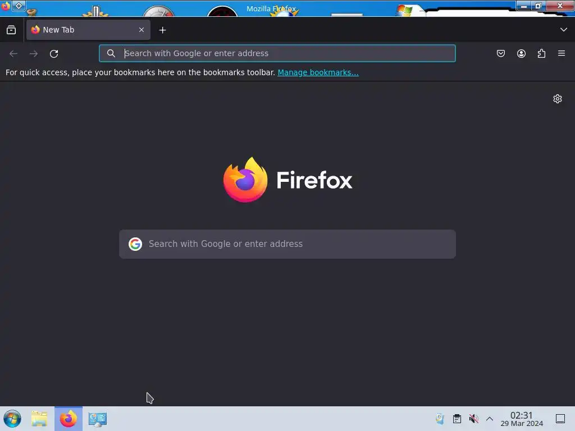Image resolution: width=575 pixels, height=431 pixels.
Task: Expand the list all tabs chevron
Action: click(564, 30)
